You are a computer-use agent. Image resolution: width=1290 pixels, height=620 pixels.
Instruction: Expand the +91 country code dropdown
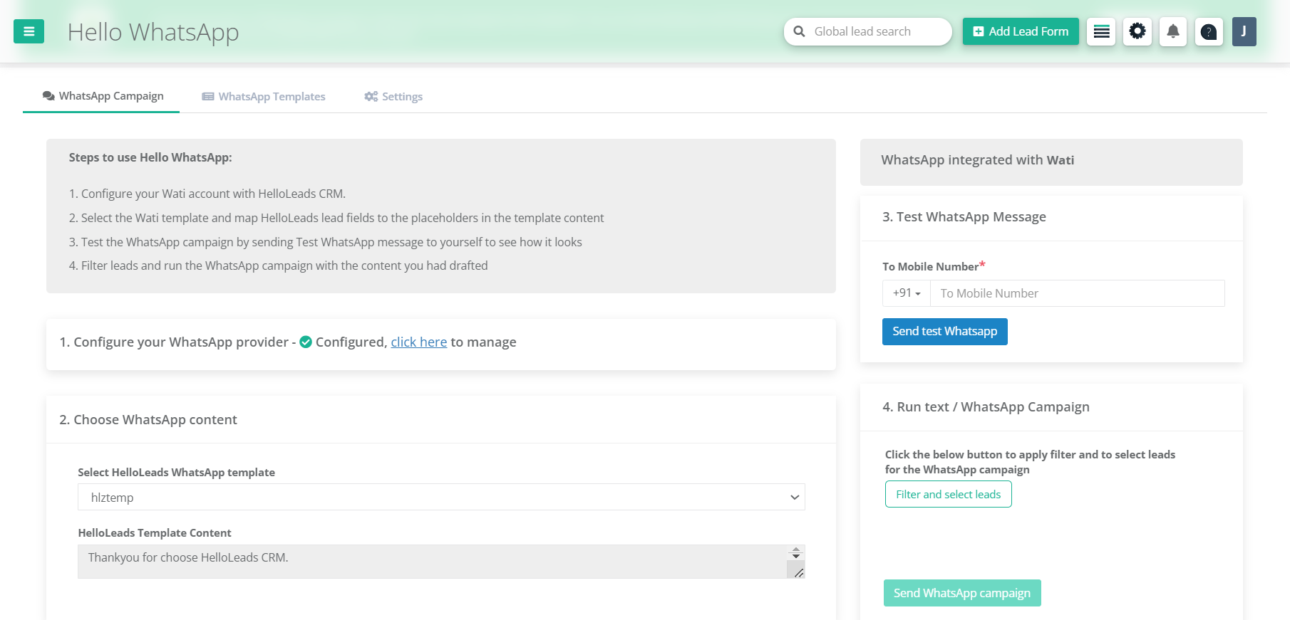pos(907,293)
